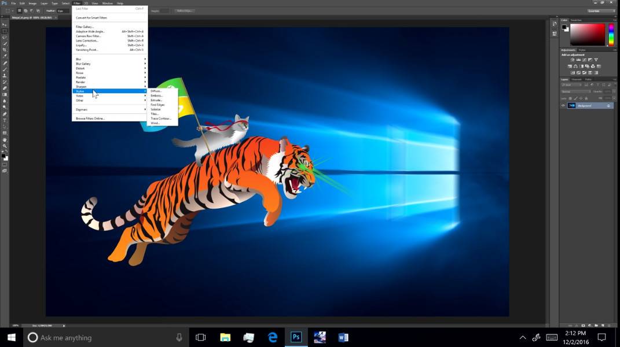Pick a hue on the rainbow spectrum strip
This screenshot has width=620, height=347.
pos(611,34)
